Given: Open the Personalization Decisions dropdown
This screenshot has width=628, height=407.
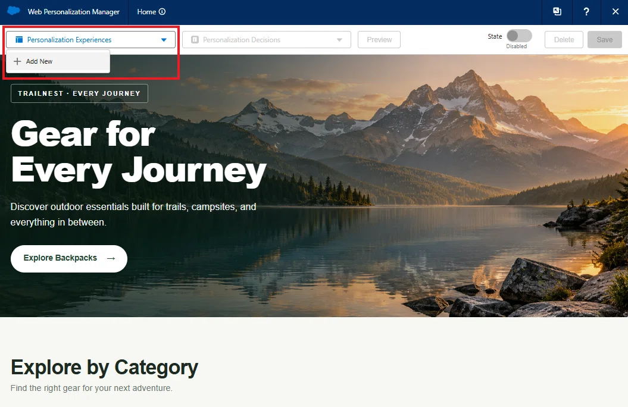Looking at the screenshot, I should (x=267, y=40).
